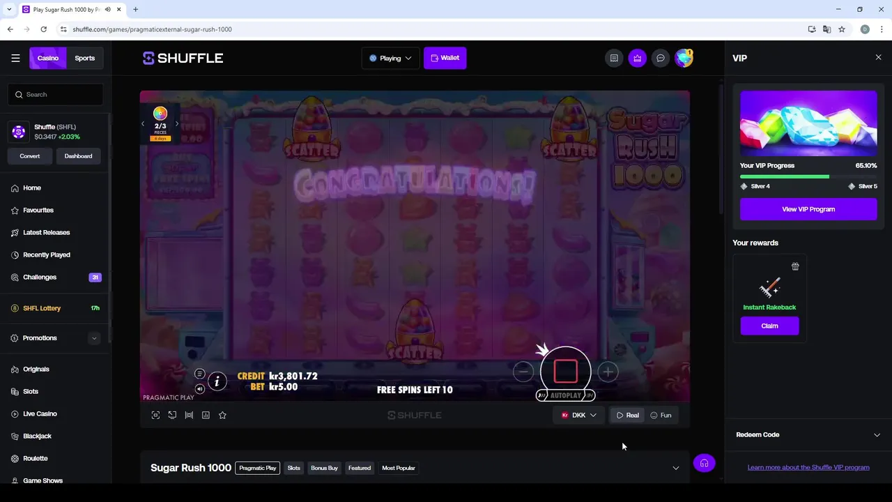892x502 pixels.
Task: Bookmark this page in Chrome
Action: (842, 29)
